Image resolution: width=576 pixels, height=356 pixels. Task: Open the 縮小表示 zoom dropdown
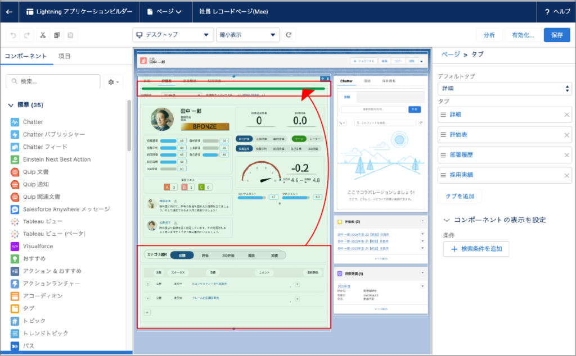[x=247, y=35]
